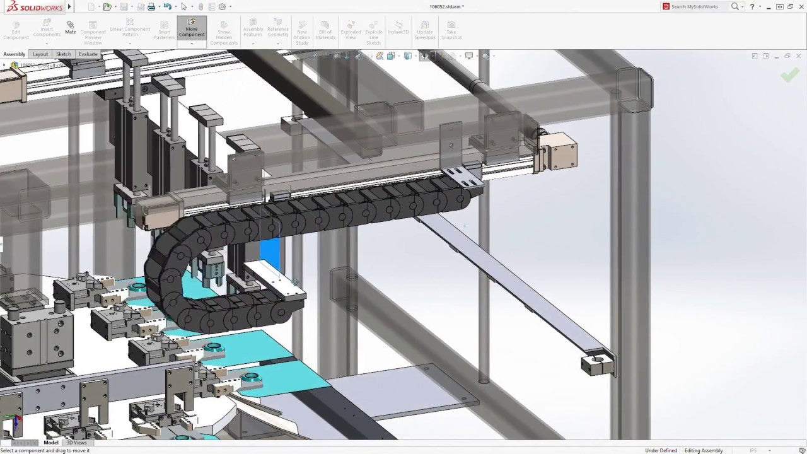Click the Editing Assembly status text
Screen dimensions: 807x454
click(x=704, y=451)
